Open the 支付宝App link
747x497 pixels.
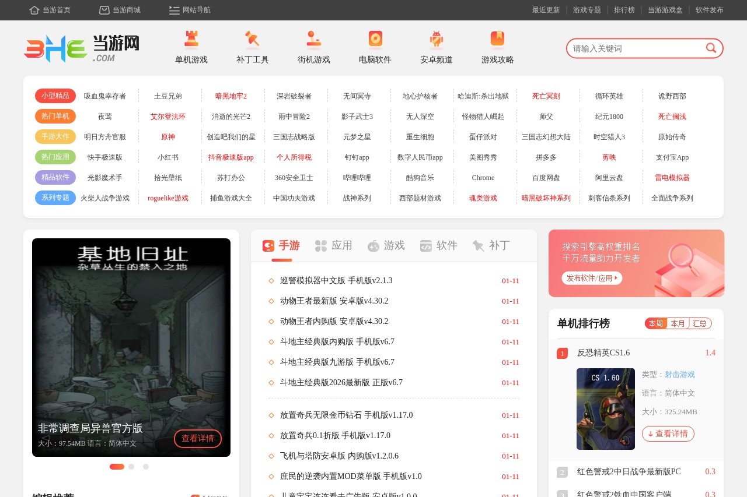(x=672, y=157)
